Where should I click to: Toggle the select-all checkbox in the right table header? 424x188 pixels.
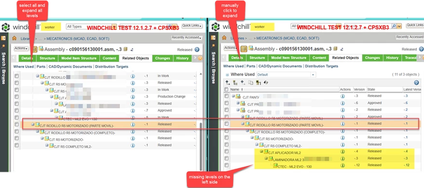pyautogui.click(x=226, y=89)
